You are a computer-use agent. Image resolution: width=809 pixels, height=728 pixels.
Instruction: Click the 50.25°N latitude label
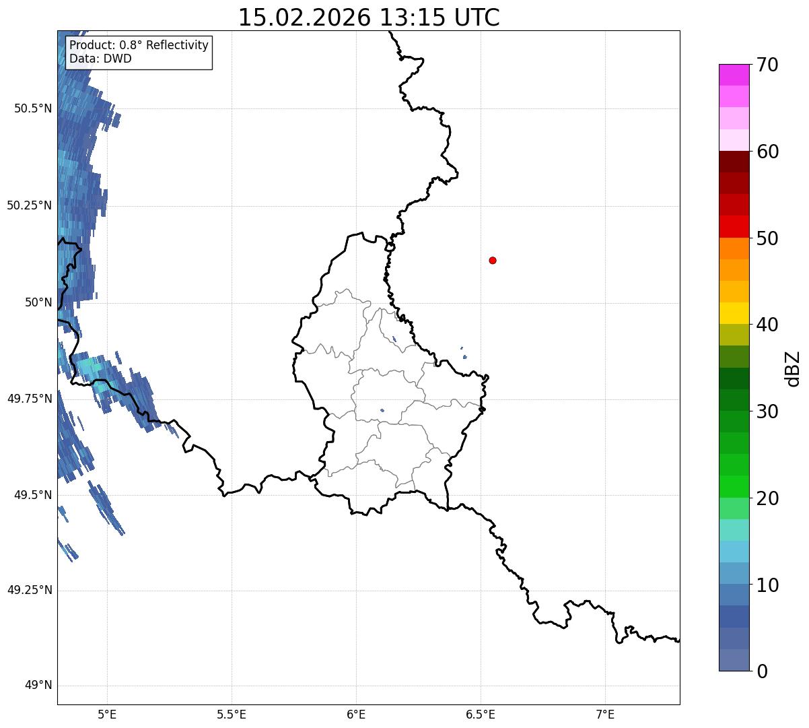click(30, 205)
